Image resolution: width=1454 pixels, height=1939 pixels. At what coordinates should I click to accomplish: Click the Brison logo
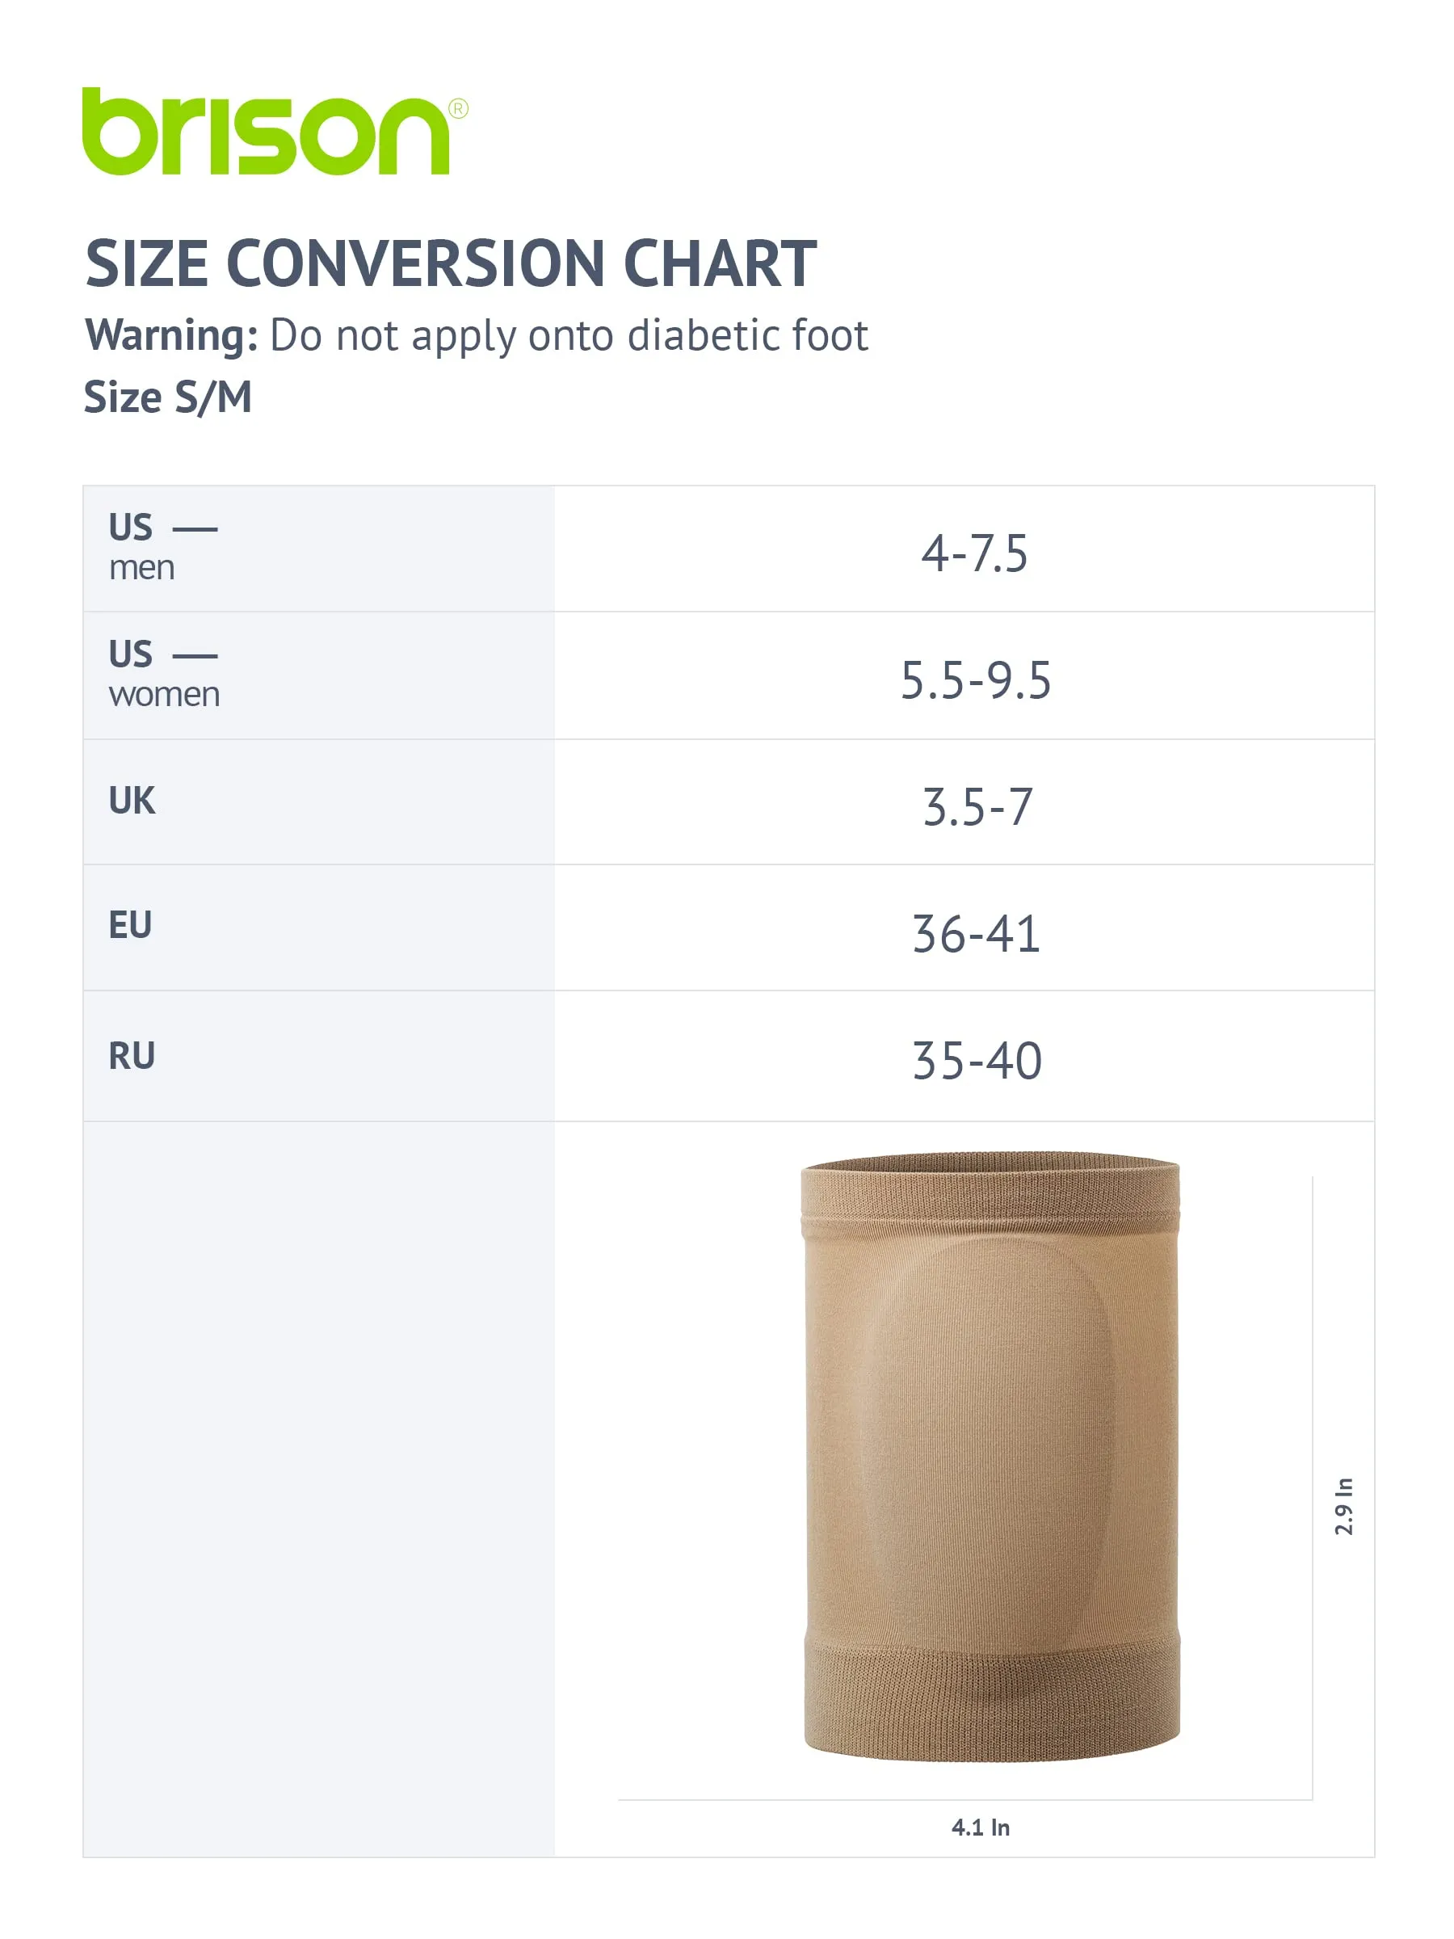[x=275, y=131]
